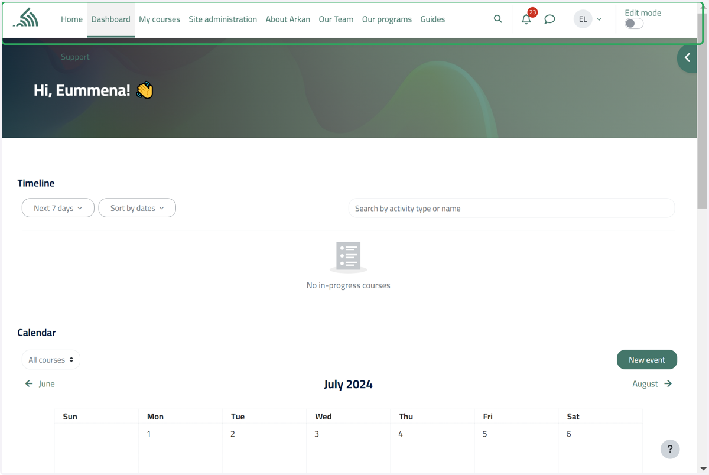This screenshot has width=709, height=475.
Task: Open the Sort by dates dropdown
Action: click(x=137, y=208)
